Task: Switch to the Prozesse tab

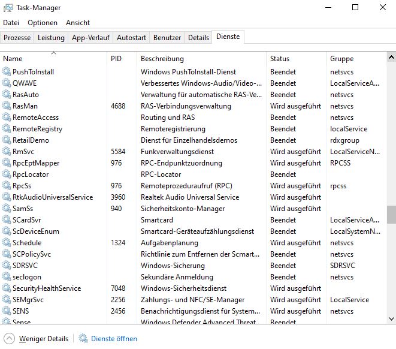Action: (x=17, y=38)
